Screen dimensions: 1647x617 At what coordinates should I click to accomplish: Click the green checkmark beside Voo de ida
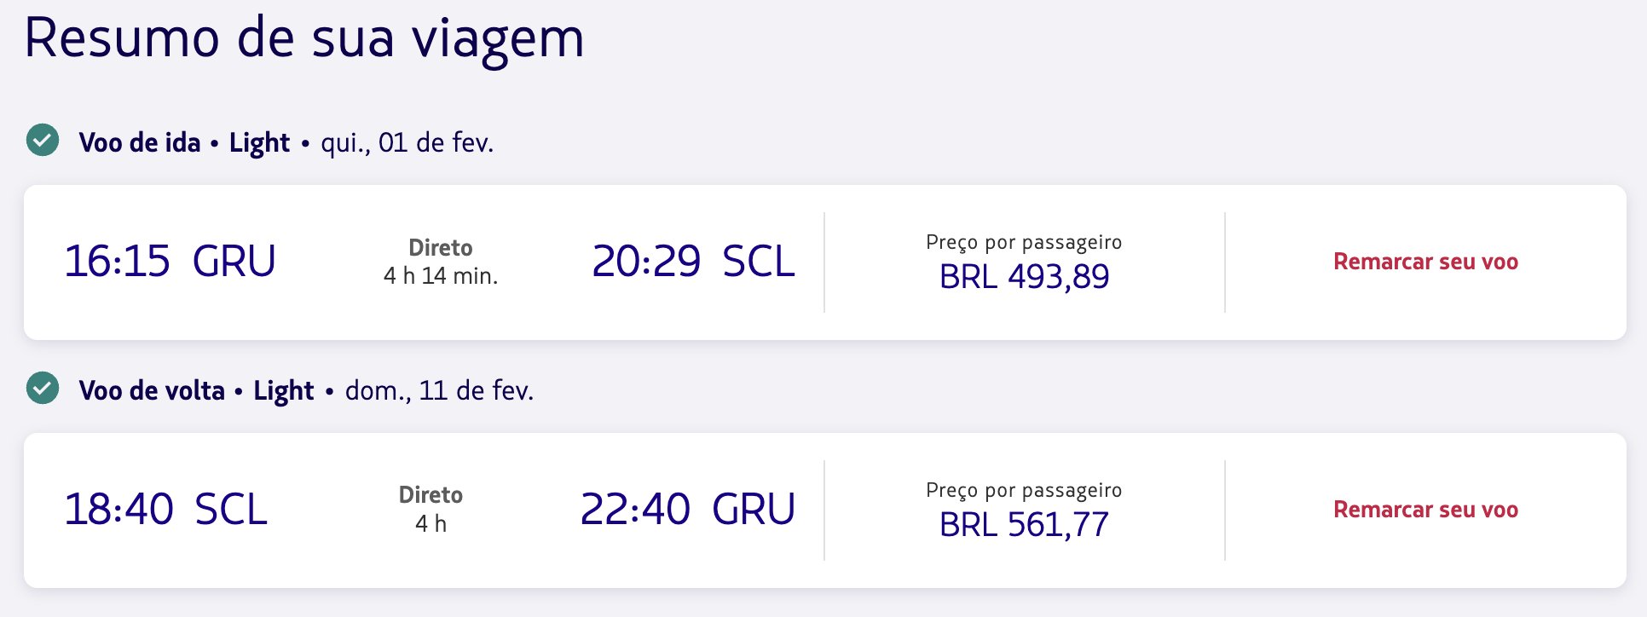click(x=43, y=141)
